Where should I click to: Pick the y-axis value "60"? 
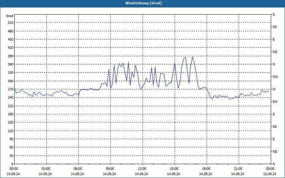click(11, 147)
